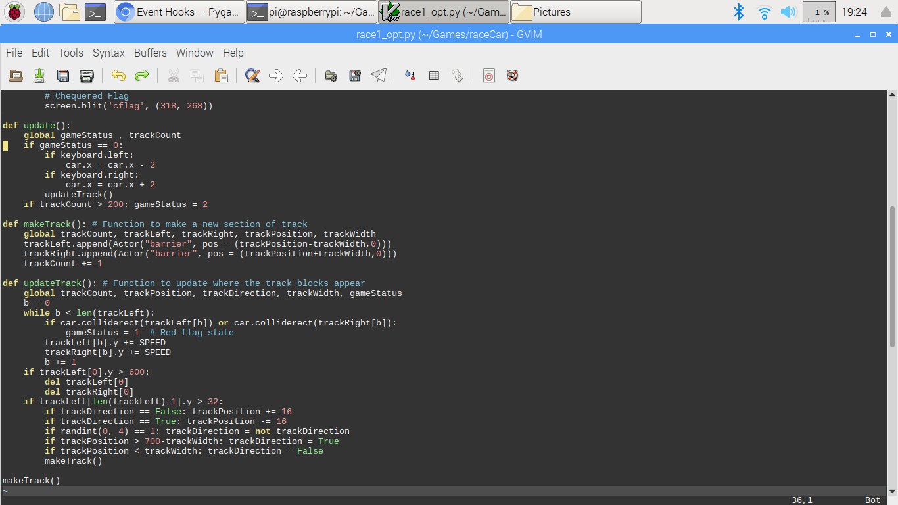Click the Save Session floppy-gear icon
This screenshot has width=898, height=505.
point(355,76)
